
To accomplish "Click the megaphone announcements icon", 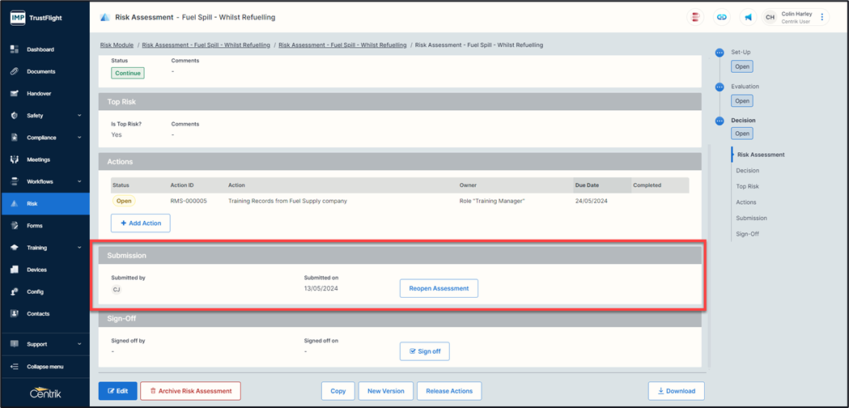I will (748, 17).
